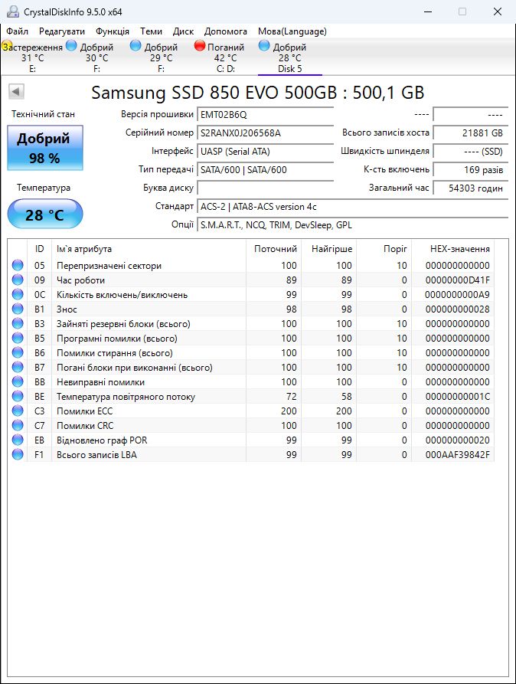Screen dimensions: 516x684
Task: Click status orb for attribute 05 row
Action: [x=18, y=265]
